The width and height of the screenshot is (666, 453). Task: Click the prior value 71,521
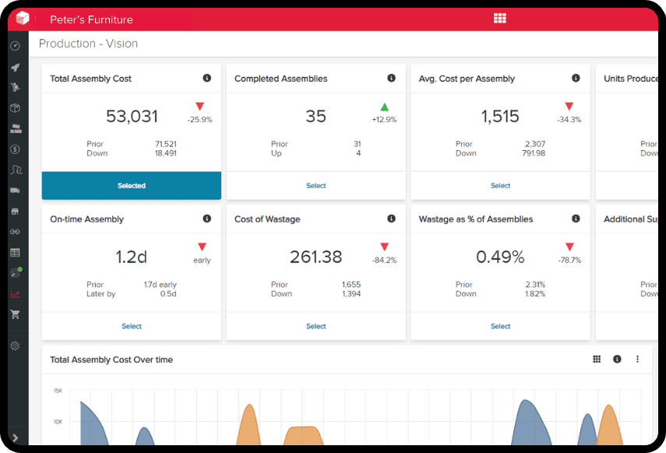[166, 144]
